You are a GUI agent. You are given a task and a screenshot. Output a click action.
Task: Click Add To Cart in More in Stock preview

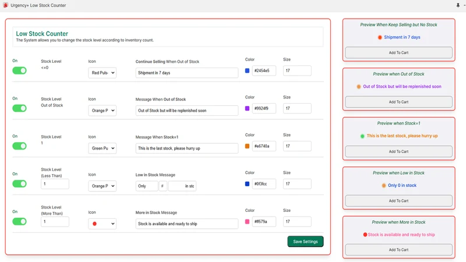398,250
